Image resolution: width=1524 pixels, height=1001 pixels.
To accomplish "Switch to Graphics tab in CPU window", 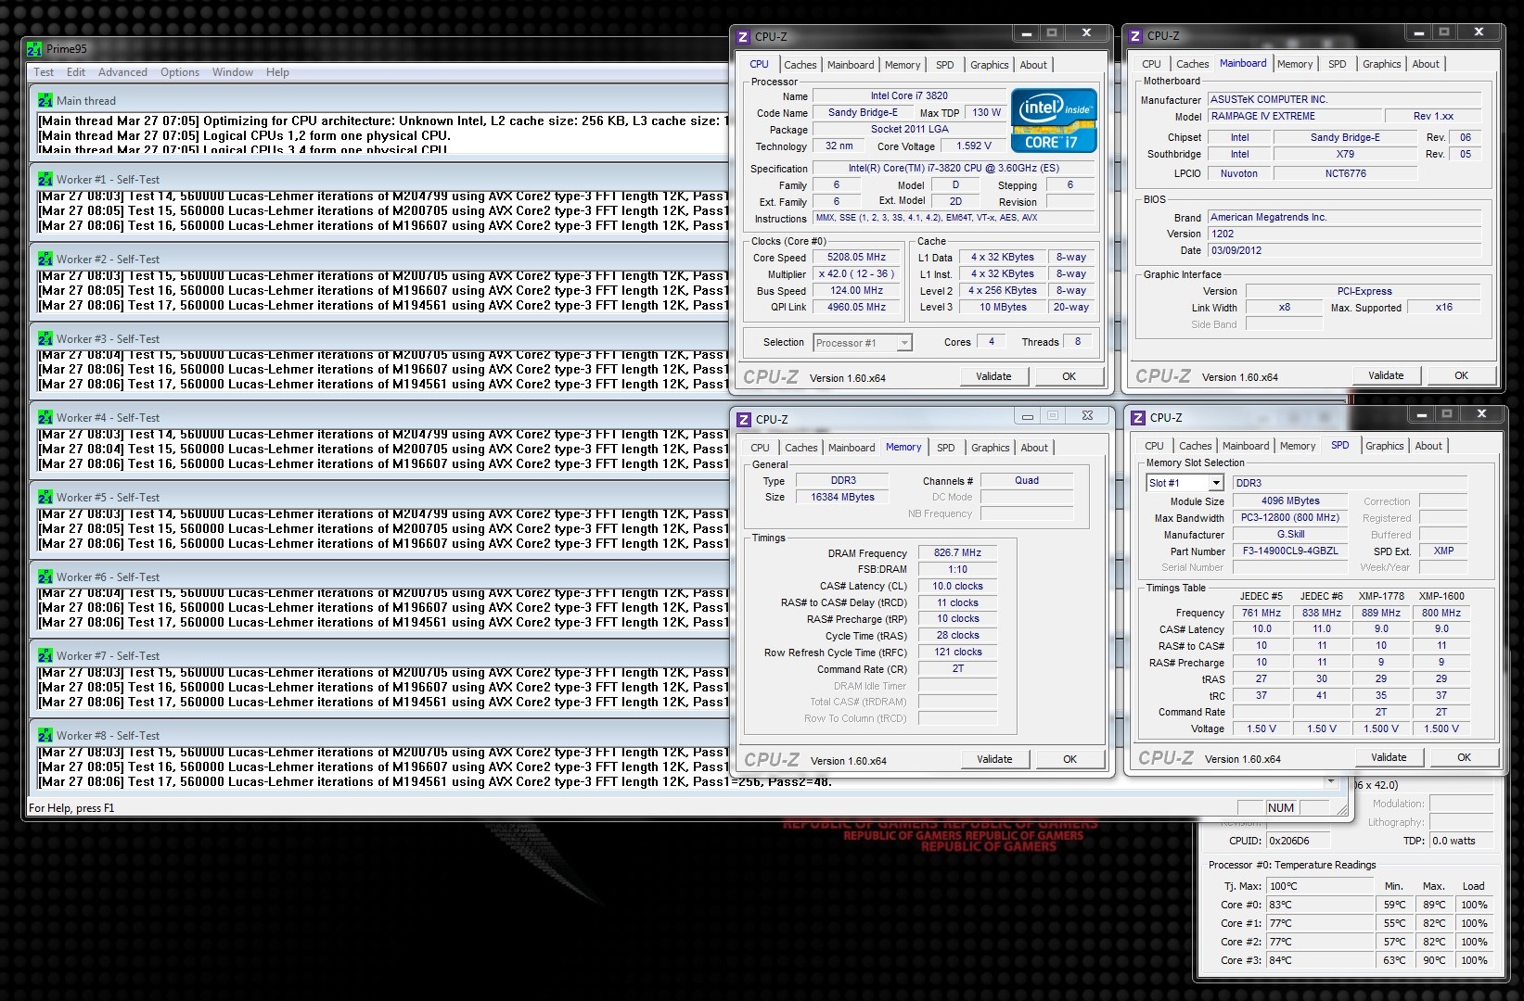I will (989, 65).
